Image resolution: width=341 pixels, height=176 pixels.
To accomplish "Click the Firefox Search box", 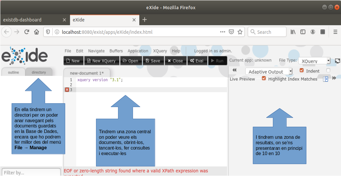I will click(267, 32).
